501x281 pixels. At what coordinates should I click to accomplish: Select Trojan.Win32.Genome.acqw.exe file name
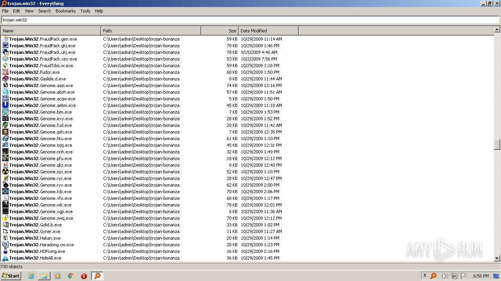click(x=42, y=99)
